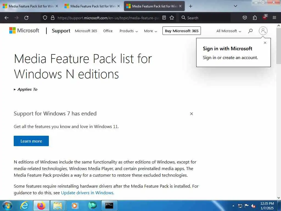Click the Learn more button

pyautogui.click(x=31, y=141)
